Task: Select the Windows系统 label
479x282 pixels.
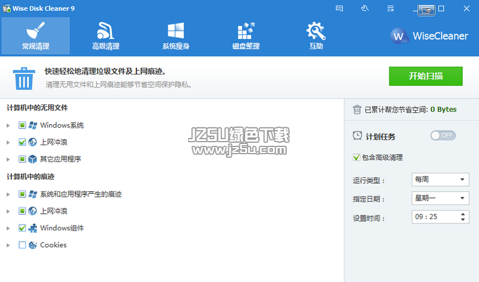Action: point(62,125)
